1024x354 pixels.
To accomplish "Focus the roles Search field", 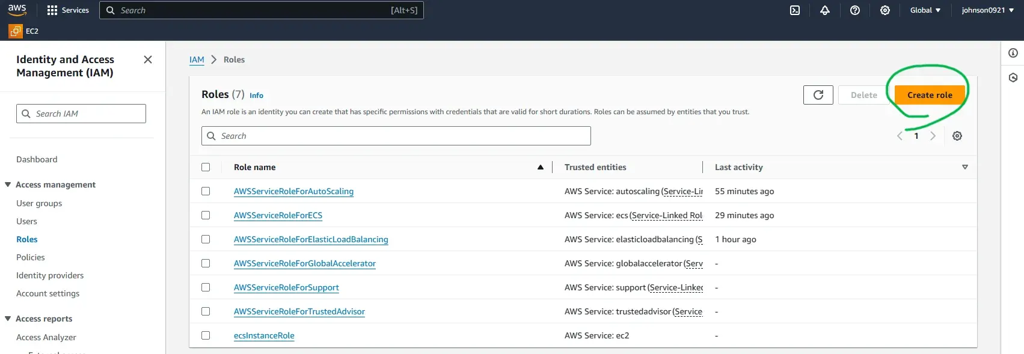I will [396, 136].
